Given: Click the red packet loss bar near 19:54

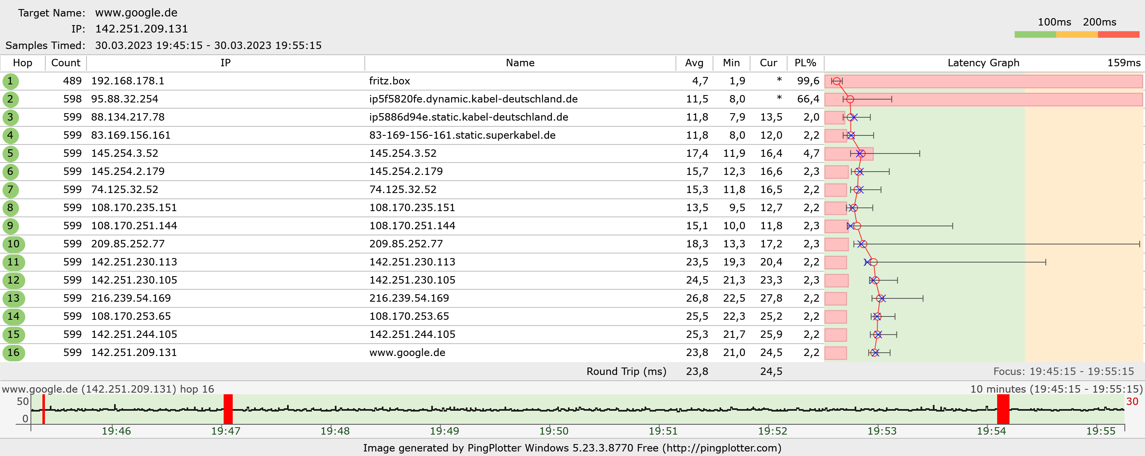Looking at the screenshot, I should point(1003,409).
